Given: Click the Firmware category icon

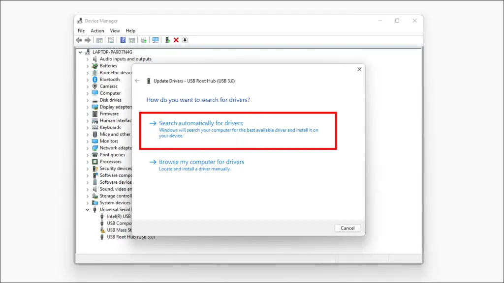Looking at the screenshot, I should click(x=95, y=113).
